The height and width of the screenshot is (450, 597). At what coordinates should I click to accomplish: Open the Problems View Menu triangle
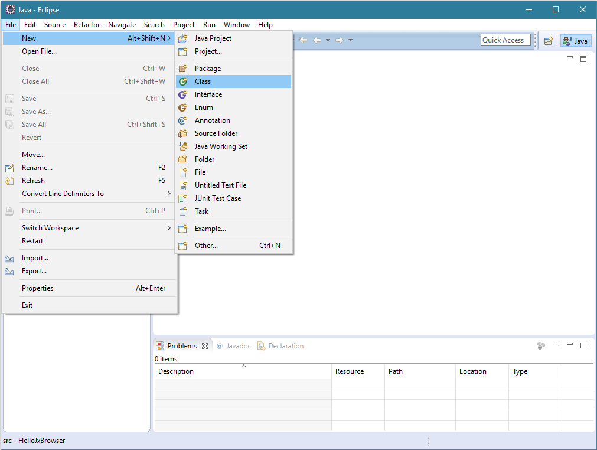[557, 345]
